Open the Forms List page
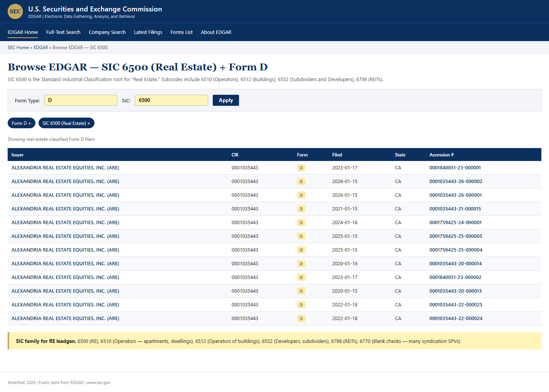Screen dimensions: 549x392 coord(181,32)
